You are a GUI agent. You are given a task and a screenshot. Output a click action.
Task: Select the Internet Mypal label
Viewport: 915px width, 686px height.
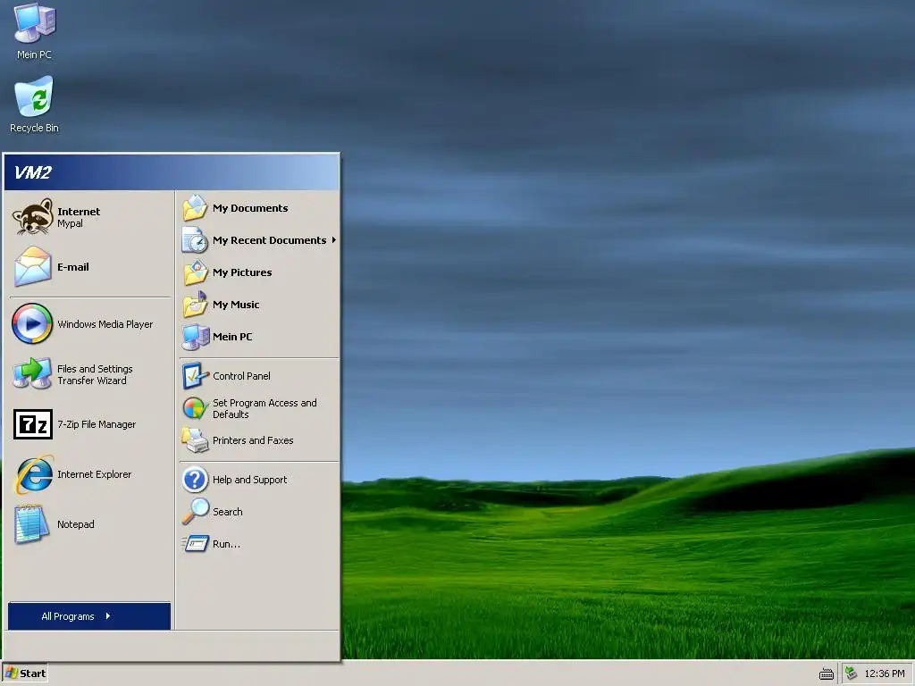79,217
